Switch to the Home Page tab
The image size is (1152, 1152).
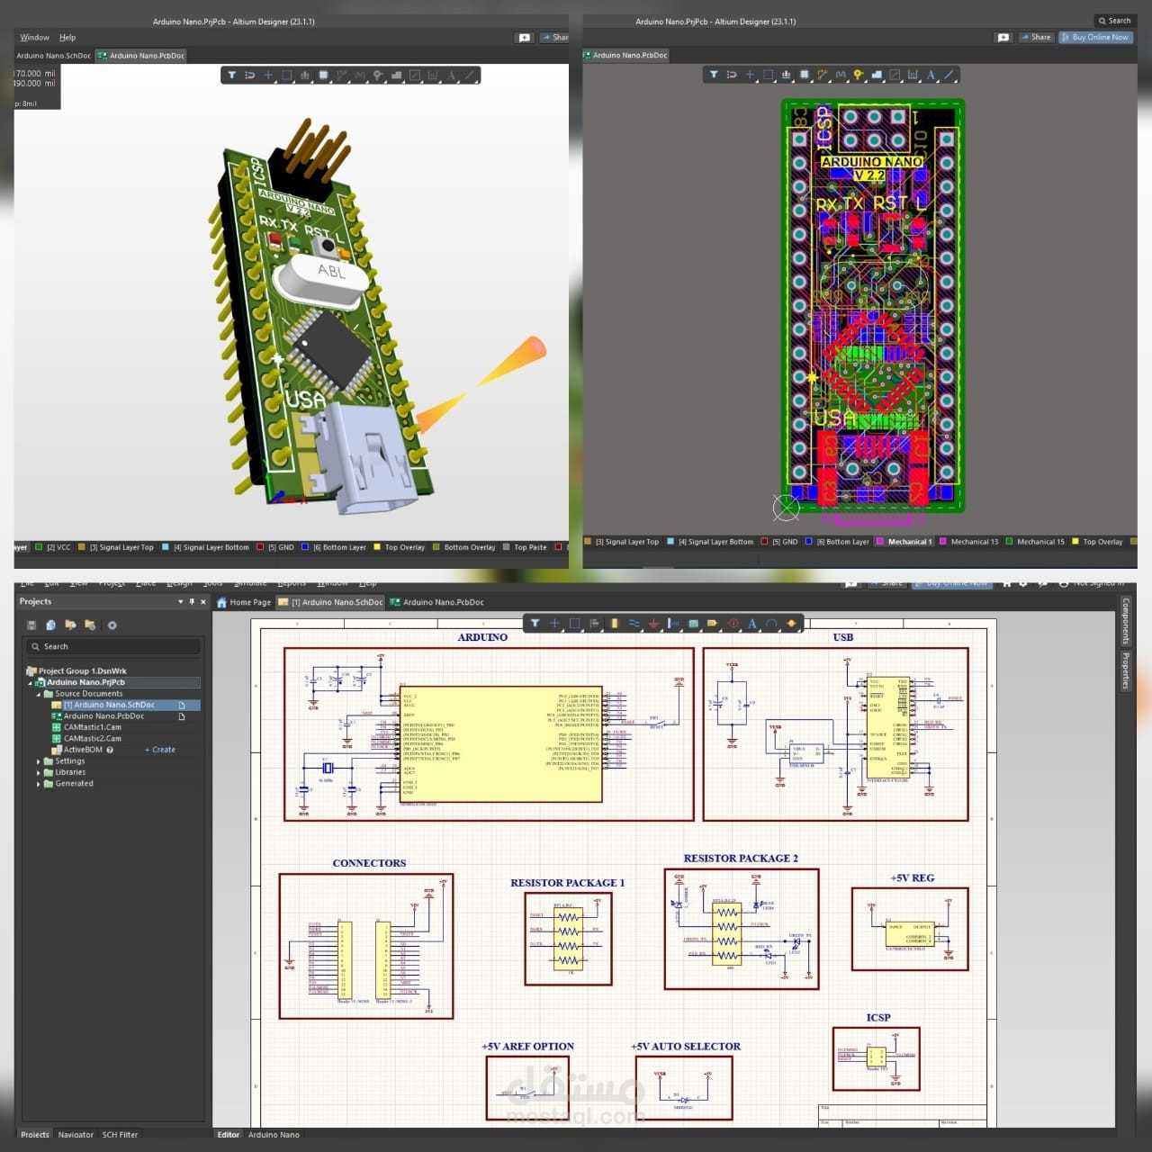tap(244, 602)
